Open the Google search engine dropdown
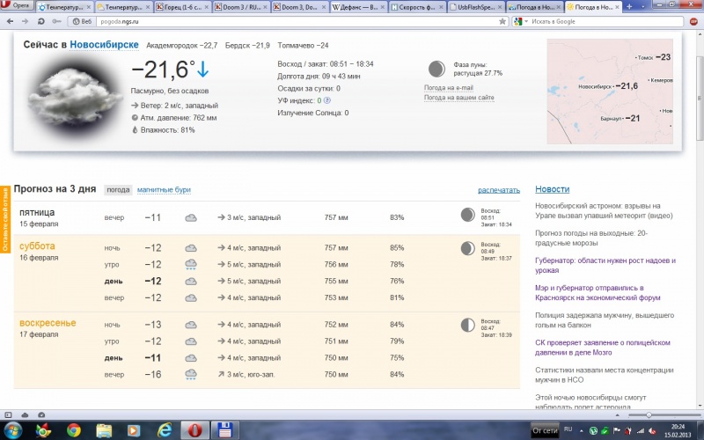 click(521, 21)
